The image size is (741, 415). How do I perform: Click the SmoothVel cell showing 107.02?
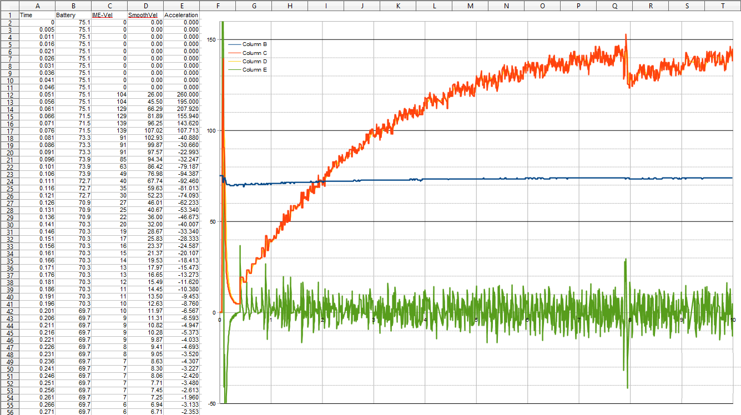point(145,130)
